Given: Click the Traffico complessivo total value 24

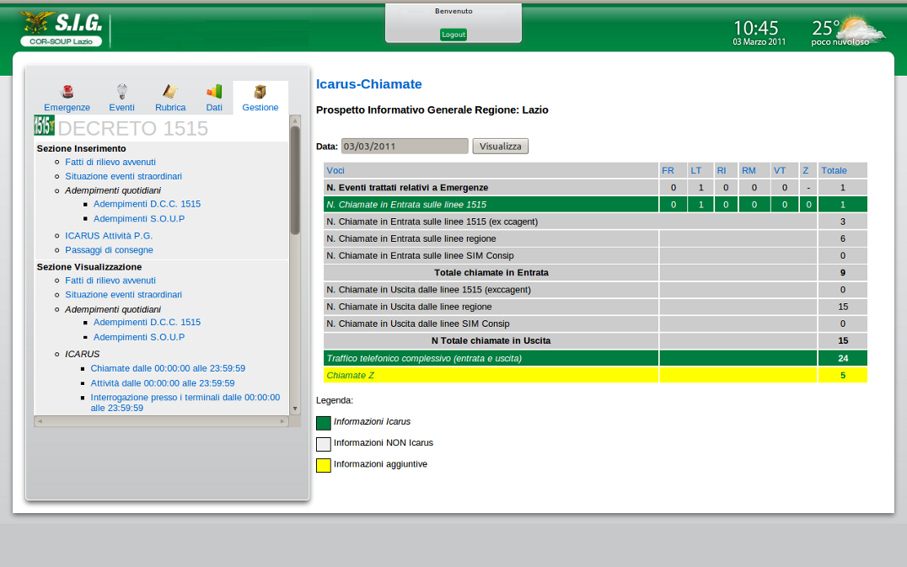Looking at the screenshot, I should (843, 358).
